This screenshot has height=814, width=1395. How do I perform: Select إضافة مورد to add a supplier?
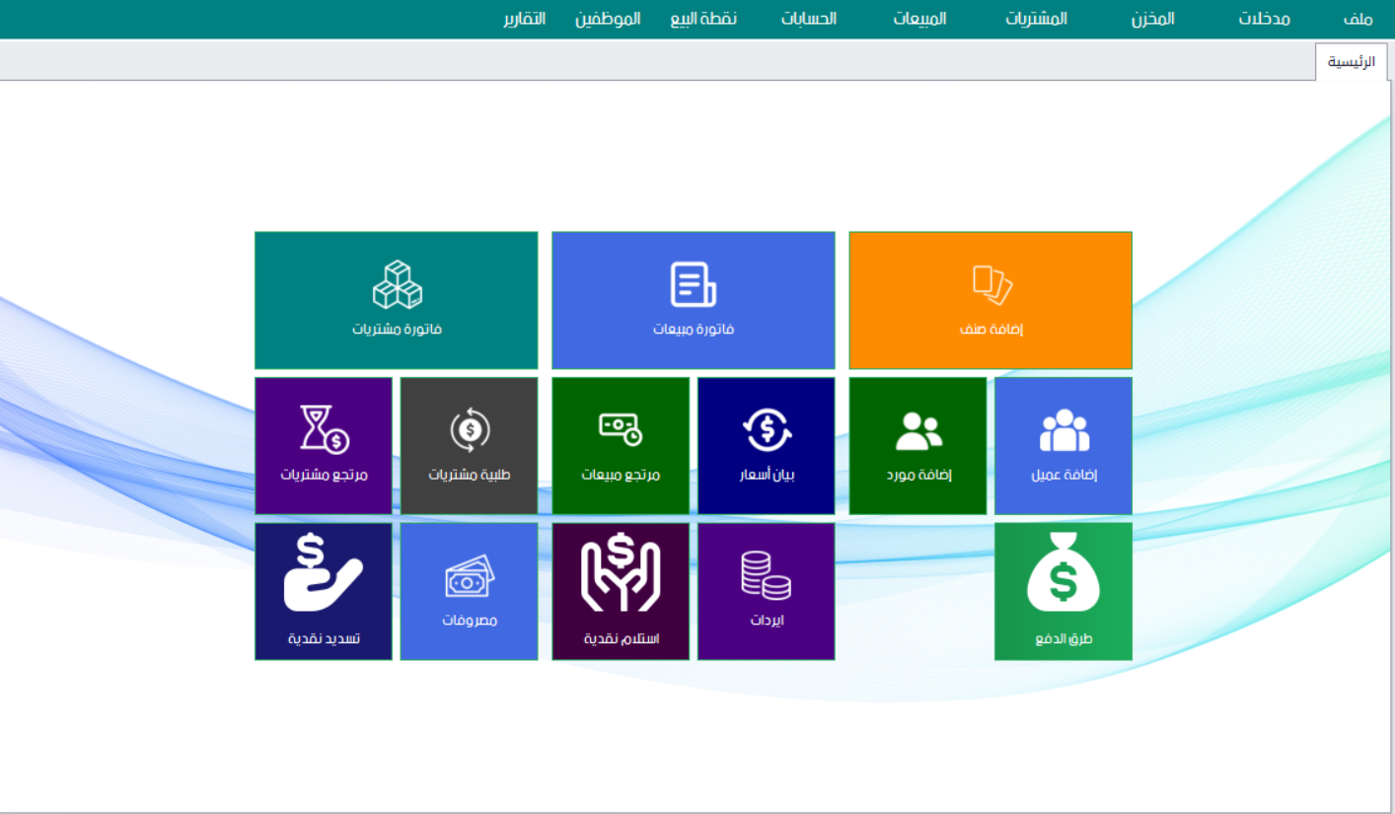pyautogui.click(x=918, y=445)
